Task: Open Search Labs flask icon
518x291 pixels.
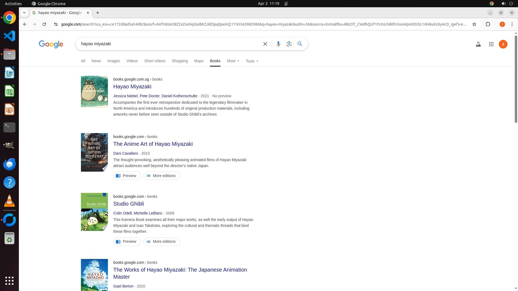Action: click(x=478, y=44)
